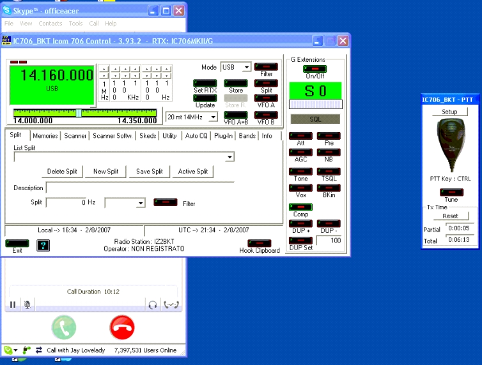The height and width of the screenshot is (365, 482).
Task: Click the headset icon in the Skype call bar
Action: coord(153,304)
